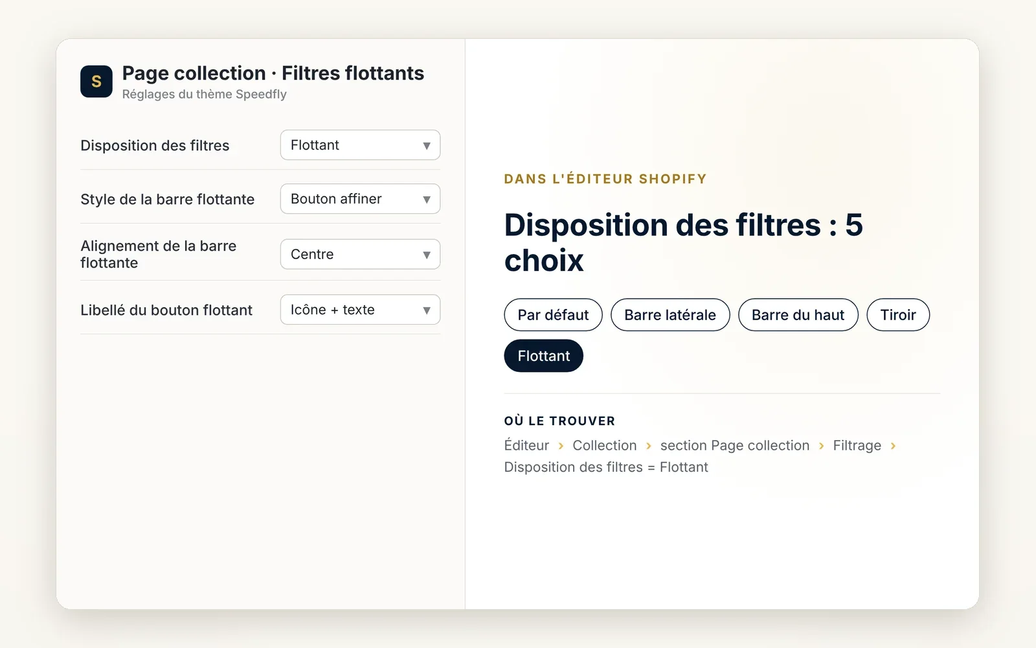Click Réglages du thème Speedfly subtitle
Screen dimensions: 1036x648
pyautogui.click(x=204, y=94)
